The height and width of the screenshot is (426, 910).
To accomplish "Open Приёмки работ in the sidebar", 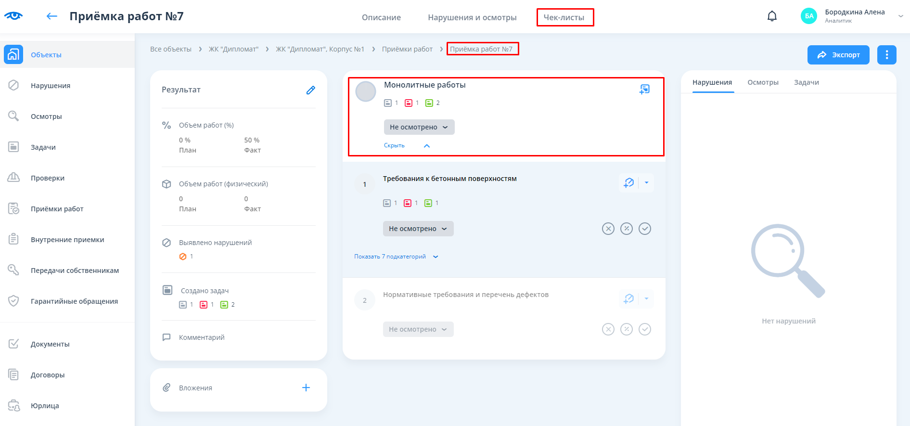I will pos(57,209).
